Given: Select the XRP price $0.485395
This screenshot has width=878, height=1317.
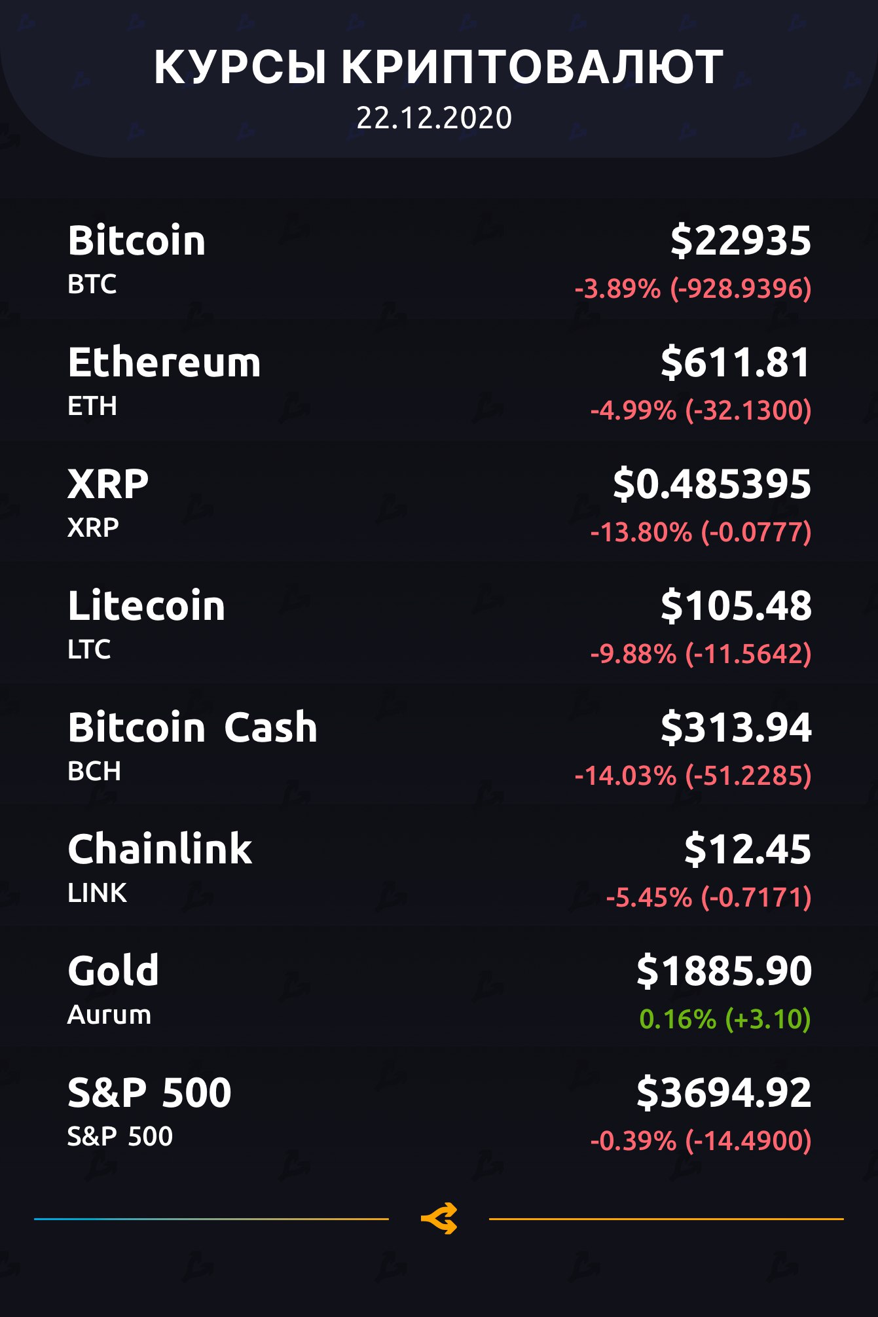Looking at the screenshot, I should (712, 484).
